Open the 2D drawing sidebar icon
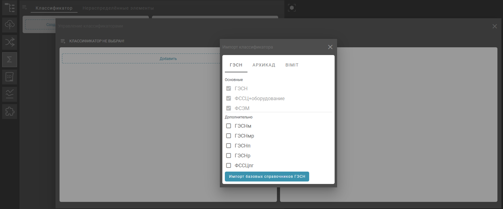Viewport: 503px width, 209px height. [10, 77]
